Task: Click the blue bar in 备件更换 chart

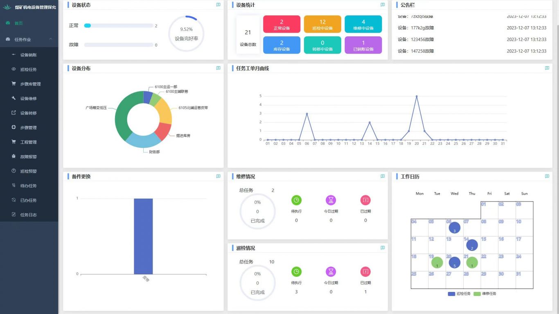Action: click(143, 236)
